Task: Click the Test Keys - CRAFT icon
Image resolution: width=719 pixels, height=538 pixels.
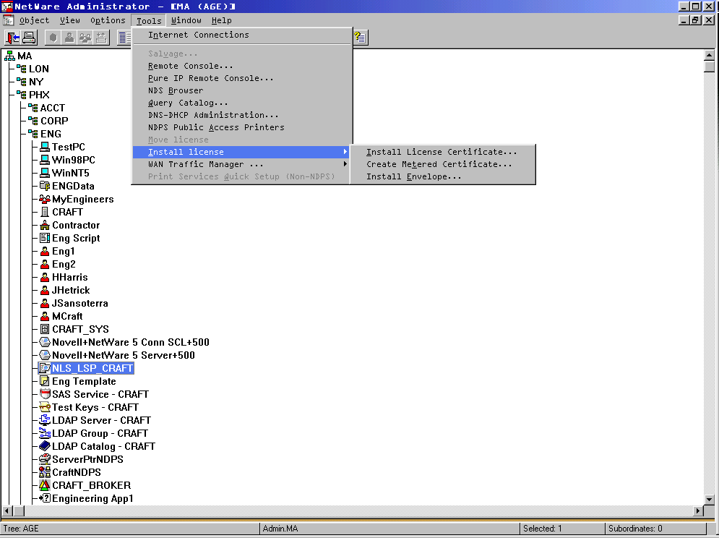Action: 45,407
